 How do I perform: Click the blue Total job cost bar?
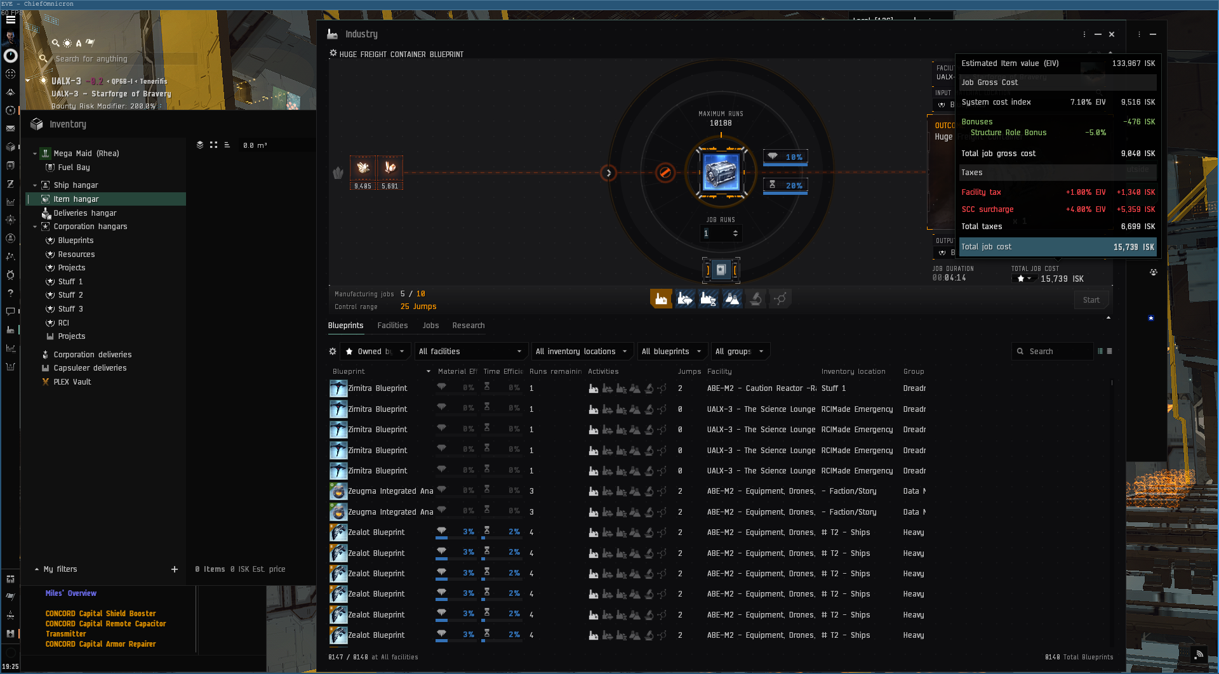click(x=1056, y=247)
